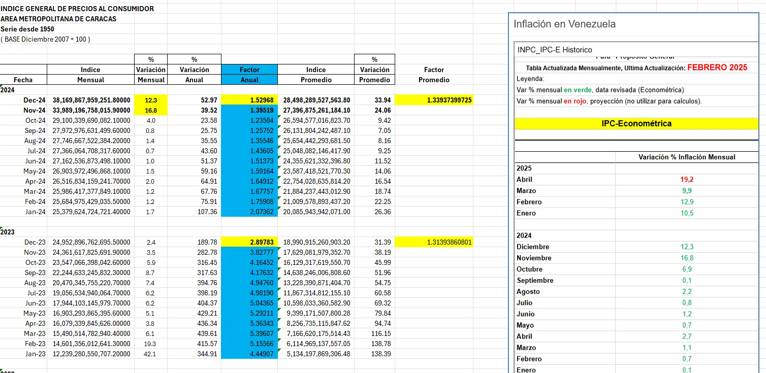Select the Inflación en Venezuela title
This screenshot has height=373, width=766.
coord(564,24)
